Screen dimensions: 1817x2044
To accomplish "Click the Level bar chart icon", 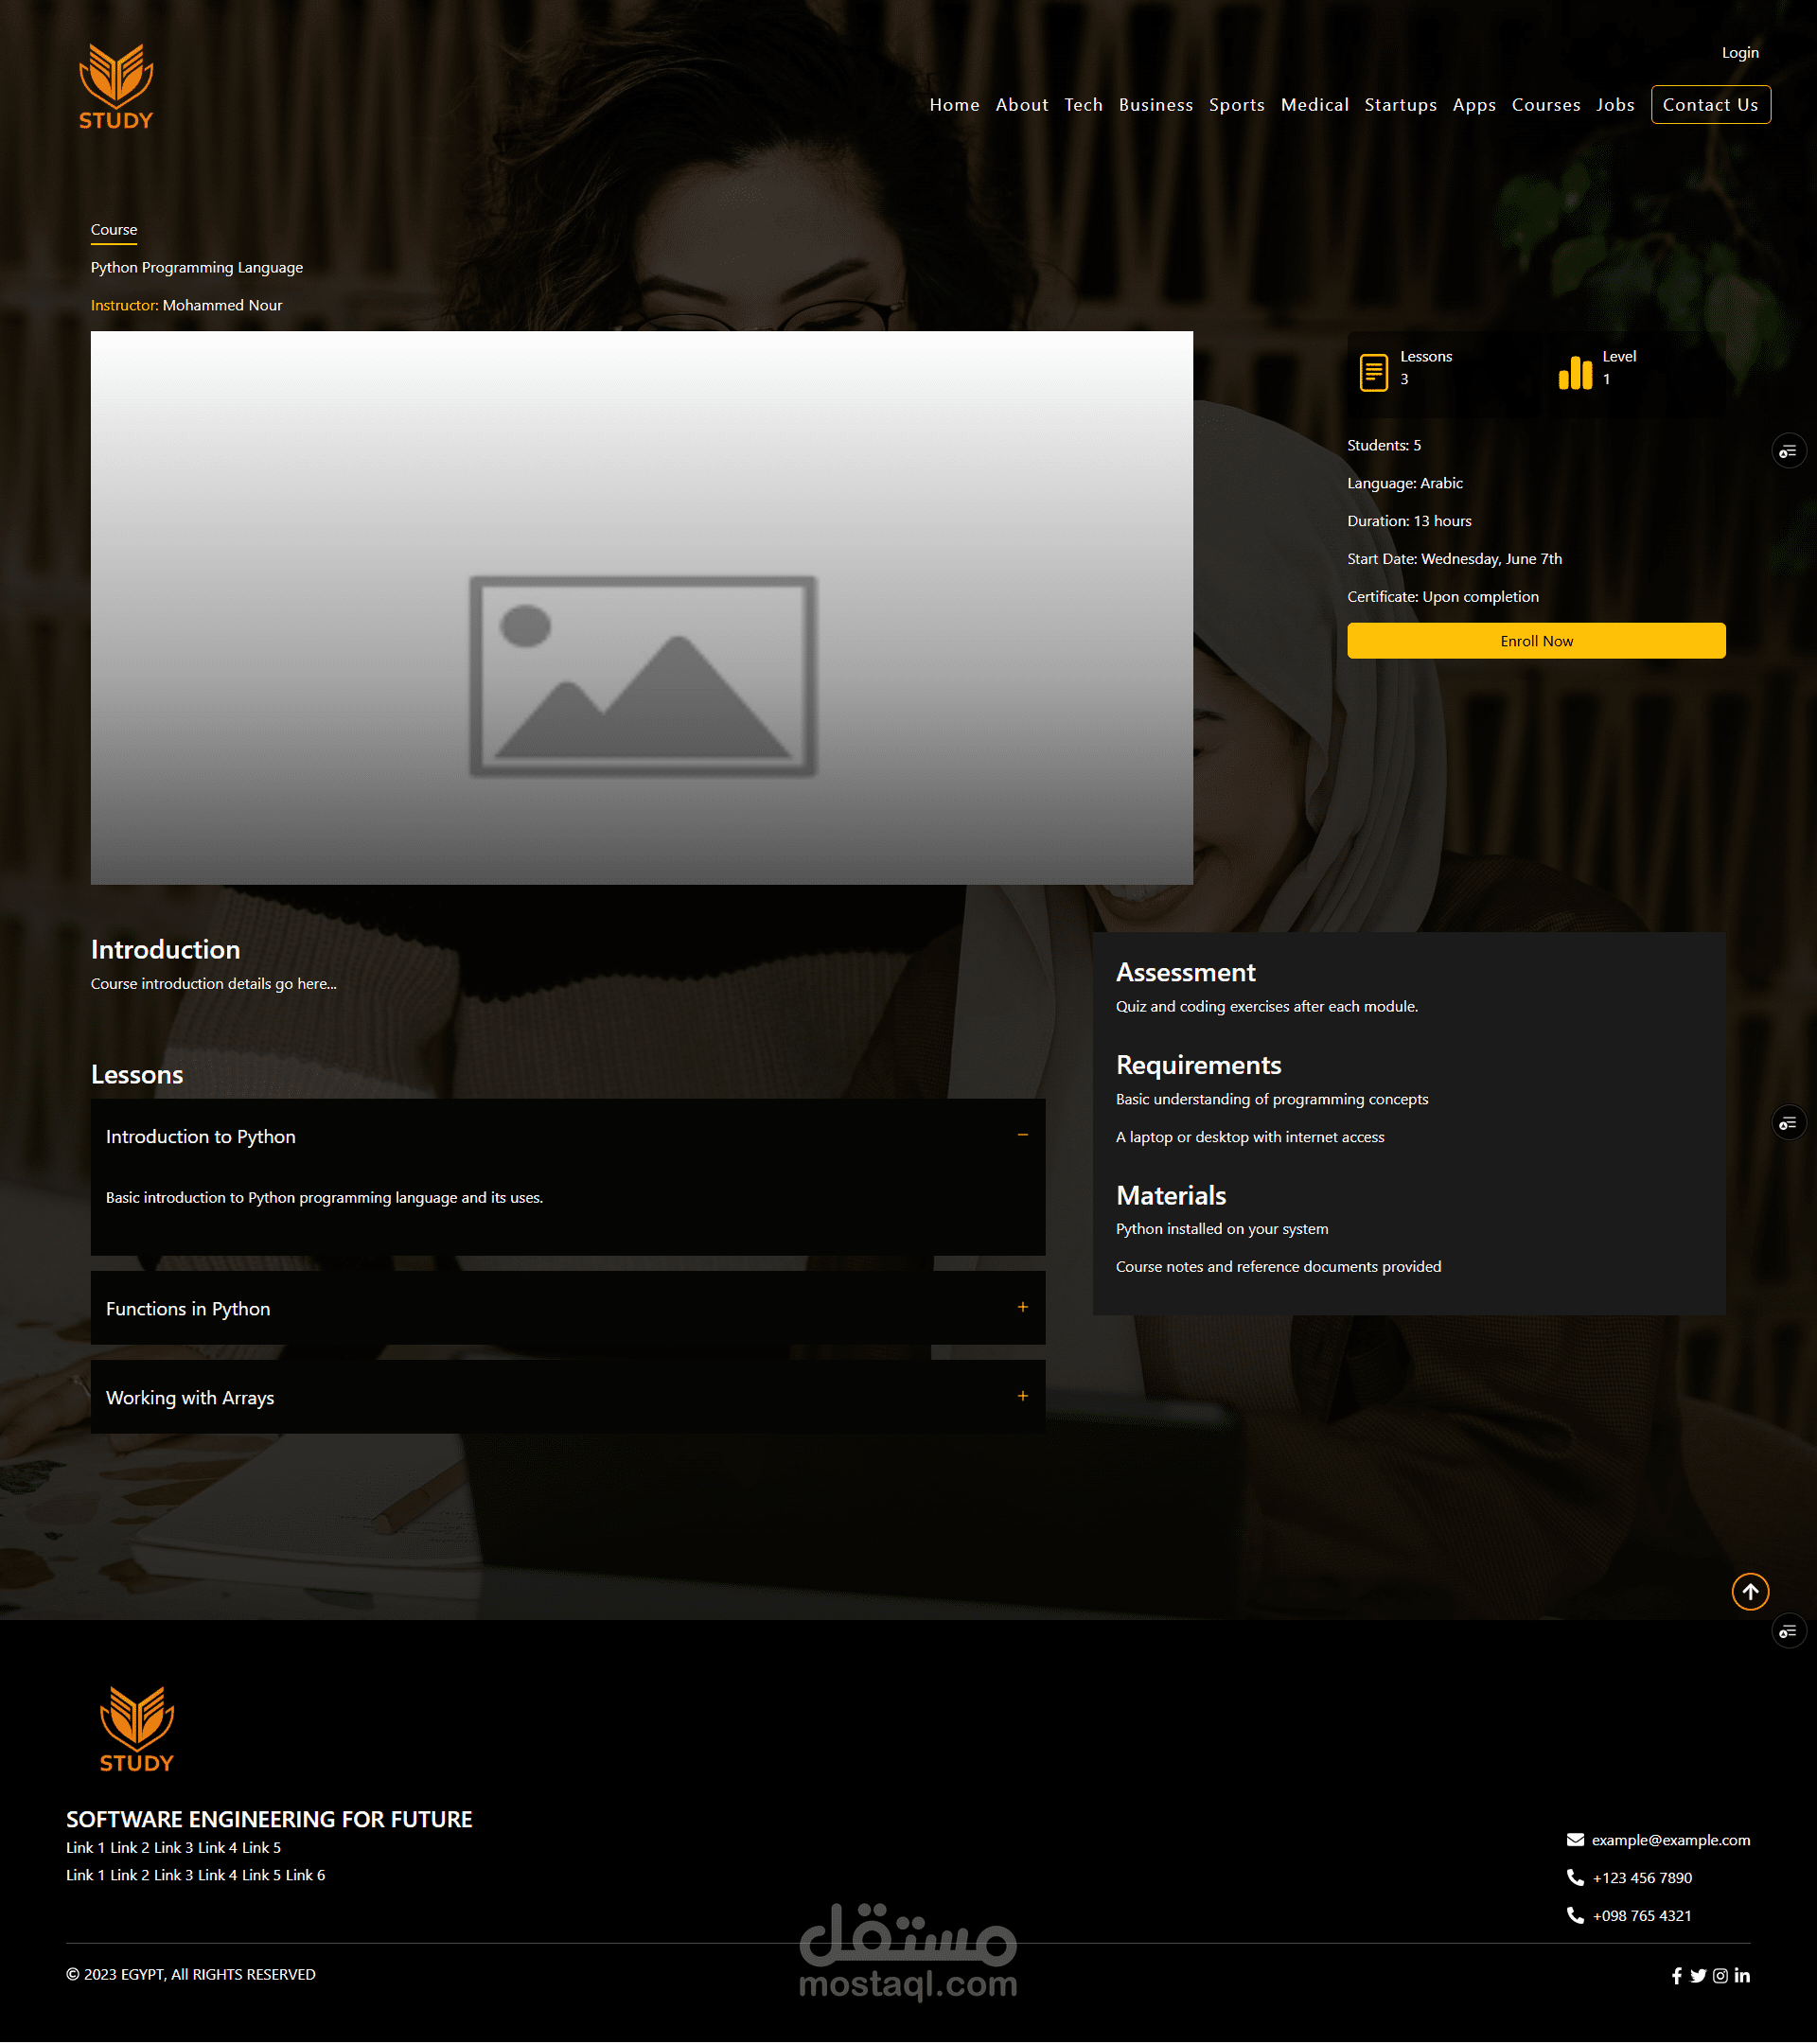I will click(1574, 372).
